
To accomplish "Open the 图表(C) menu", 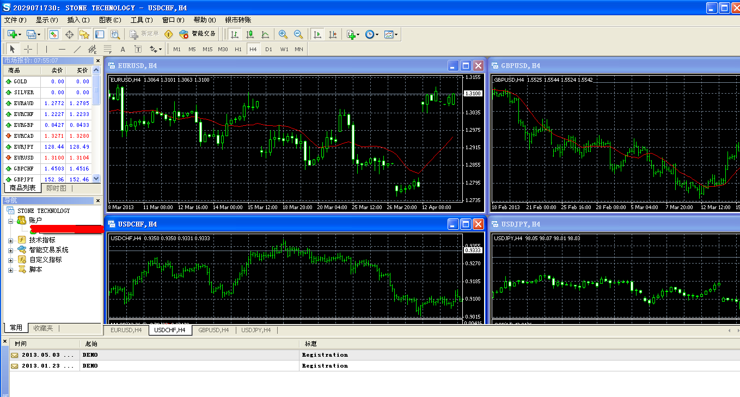I will [x=110, y=20].
